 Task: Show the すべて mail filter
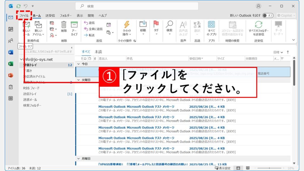pos(86,52)
